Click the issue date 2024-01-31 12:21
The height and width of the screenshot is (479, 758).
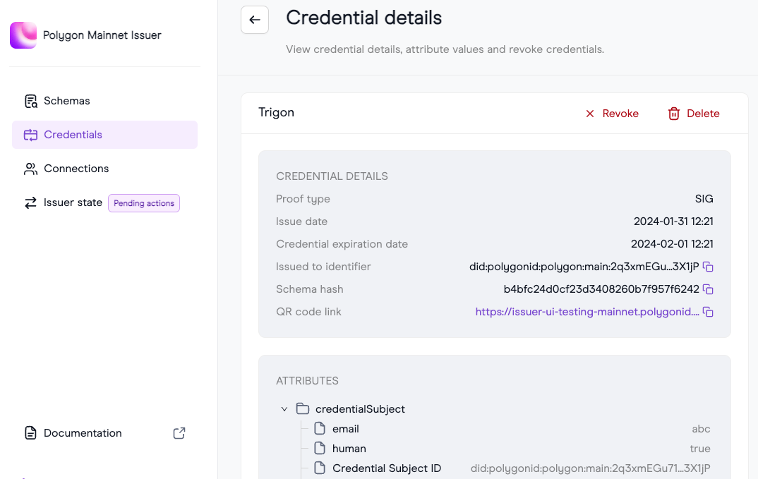673,222
